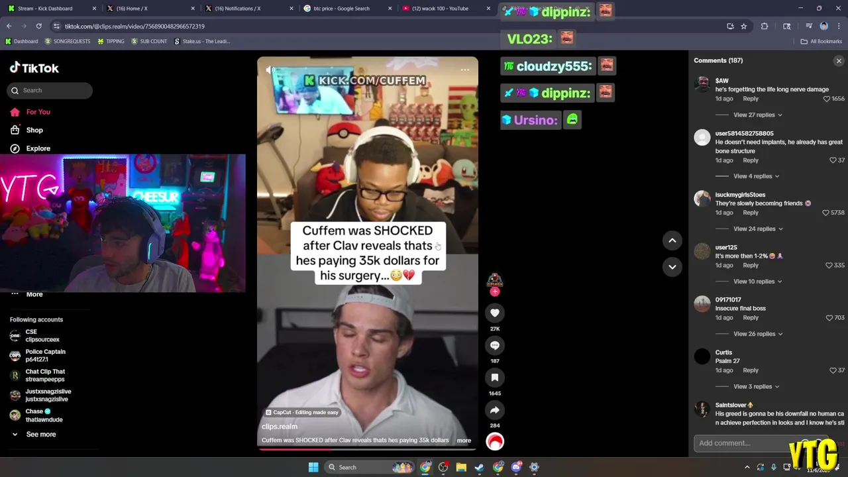848x477 pixels.
Task: Expand View 10 replies
Action: pos(757,282)
